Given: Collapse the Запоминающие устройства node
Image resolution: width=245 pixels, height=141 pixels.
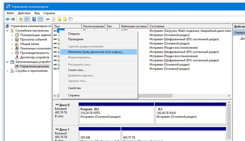Looking at the screenshot, I should (x=7, y=62).
